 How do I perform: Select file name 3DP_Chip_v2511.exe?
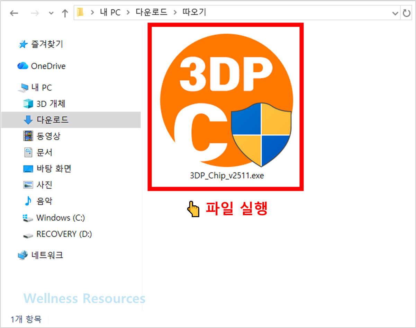coord(227,176)
